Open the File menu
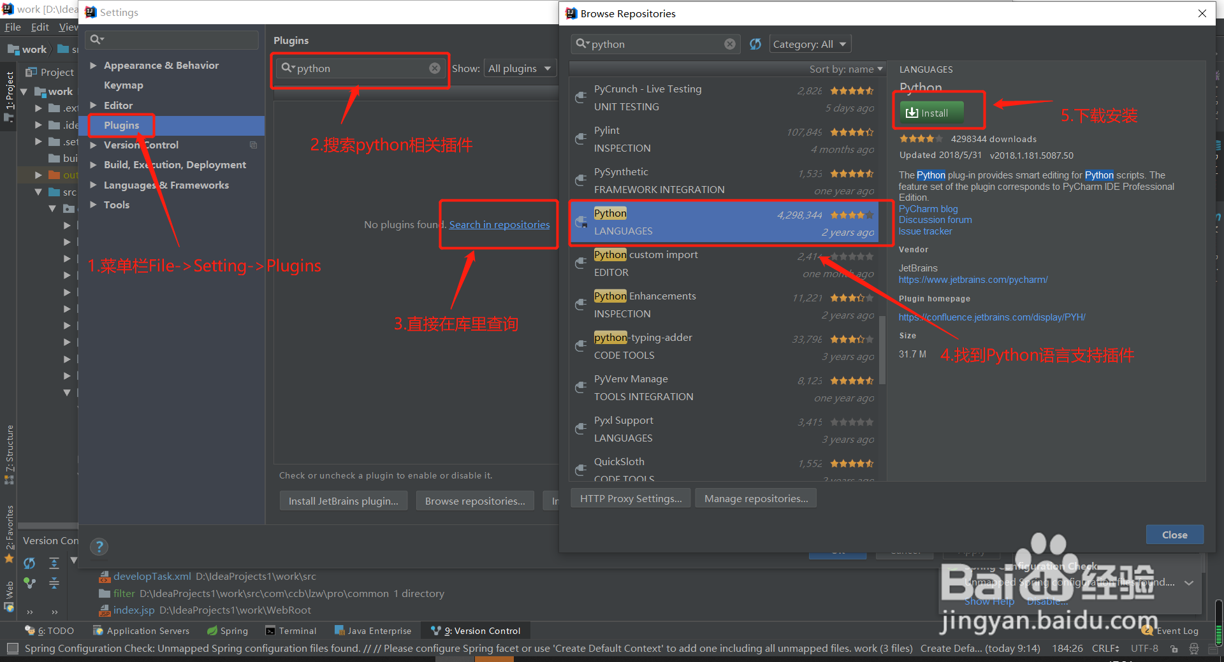 point(13,27)
